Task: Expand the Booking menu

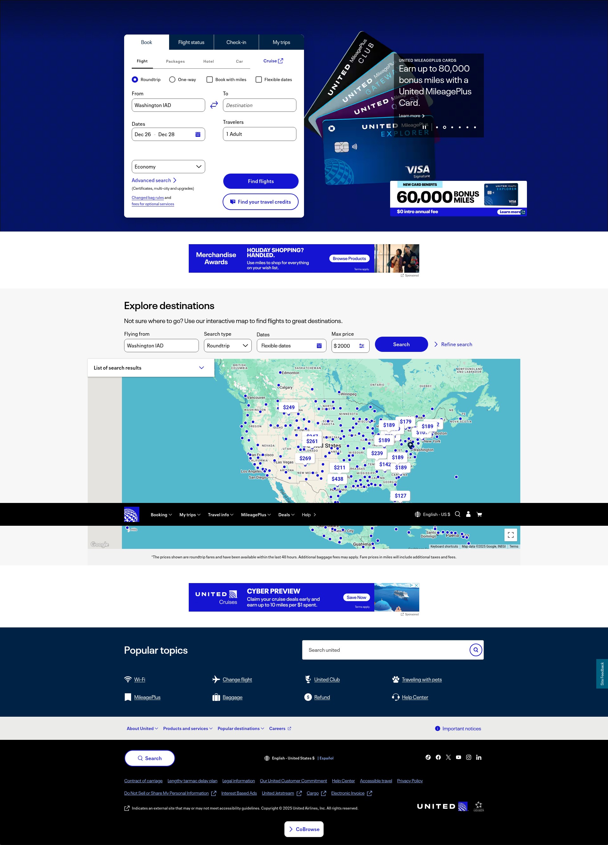Action: click(161, 515)
